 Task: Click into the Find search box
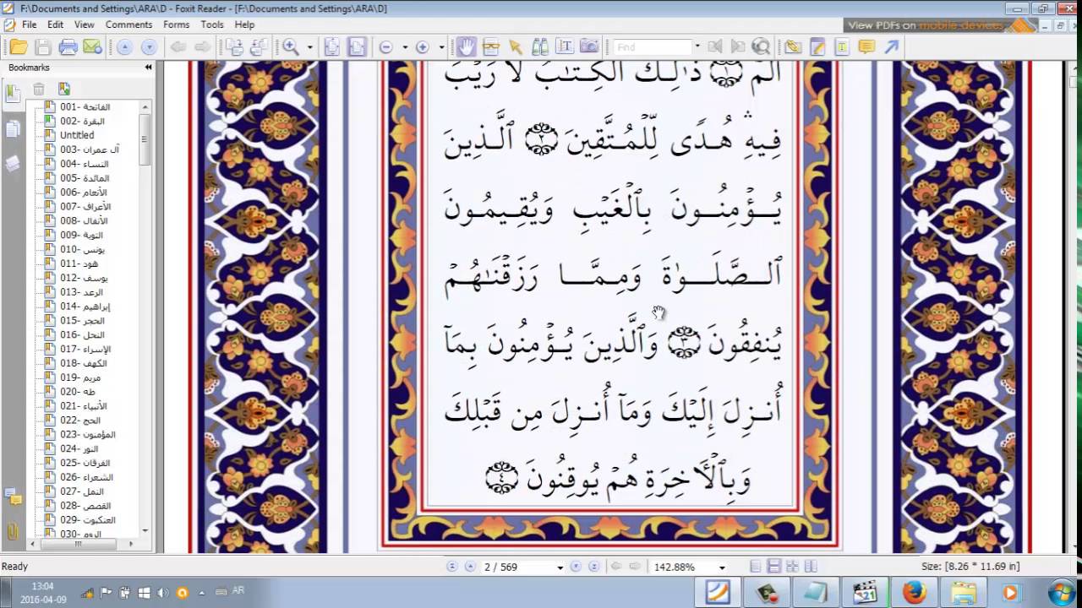(652, 47)
